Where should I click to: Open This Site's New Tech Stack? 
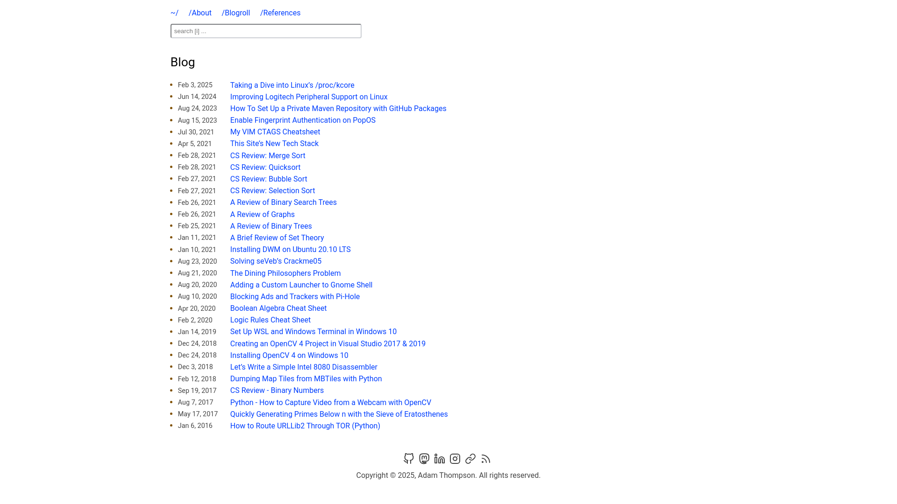point(274,144)
